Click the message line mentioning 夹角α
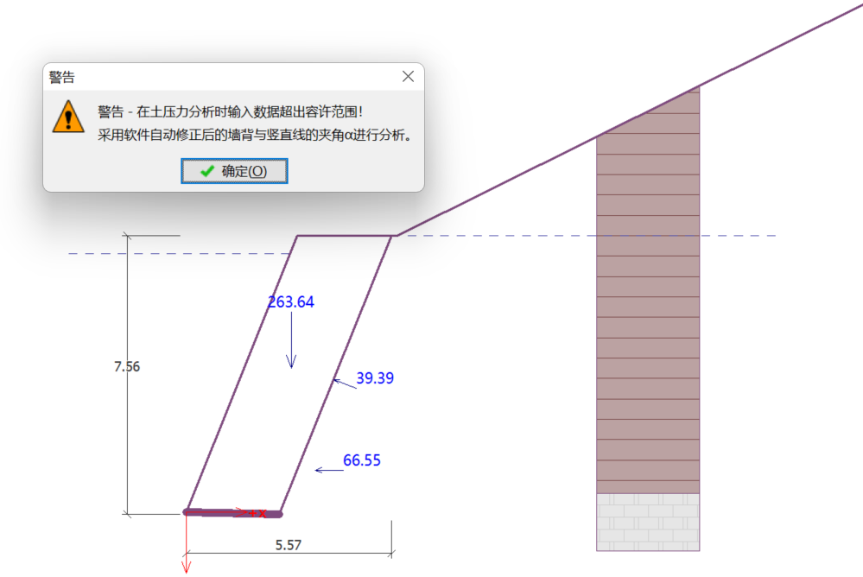 (x=254, y=135)
